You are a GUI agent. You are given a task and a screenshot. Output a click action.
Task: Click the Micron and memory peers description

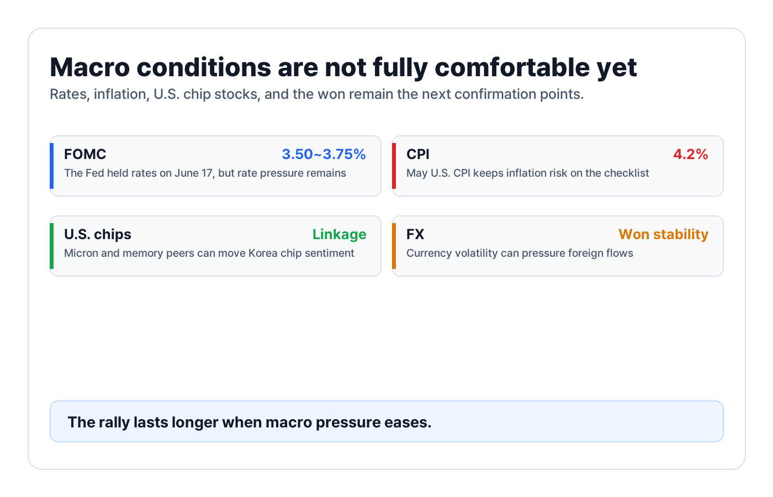(x=209, y=253)
